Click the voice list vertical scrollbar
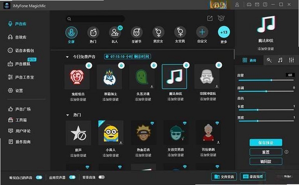 tap(234, 54)
